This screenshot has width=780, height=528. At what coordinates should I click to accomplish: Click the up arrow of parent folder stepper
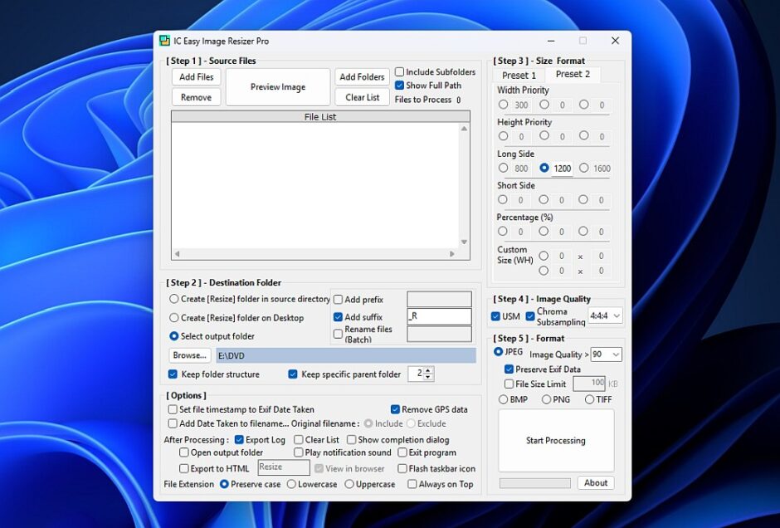pos(428,370)
